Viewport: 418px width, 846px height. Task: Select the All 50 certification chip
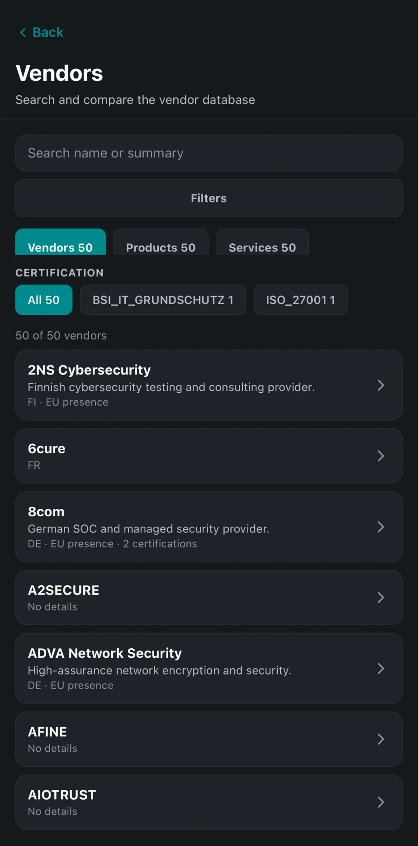[44, 300]
